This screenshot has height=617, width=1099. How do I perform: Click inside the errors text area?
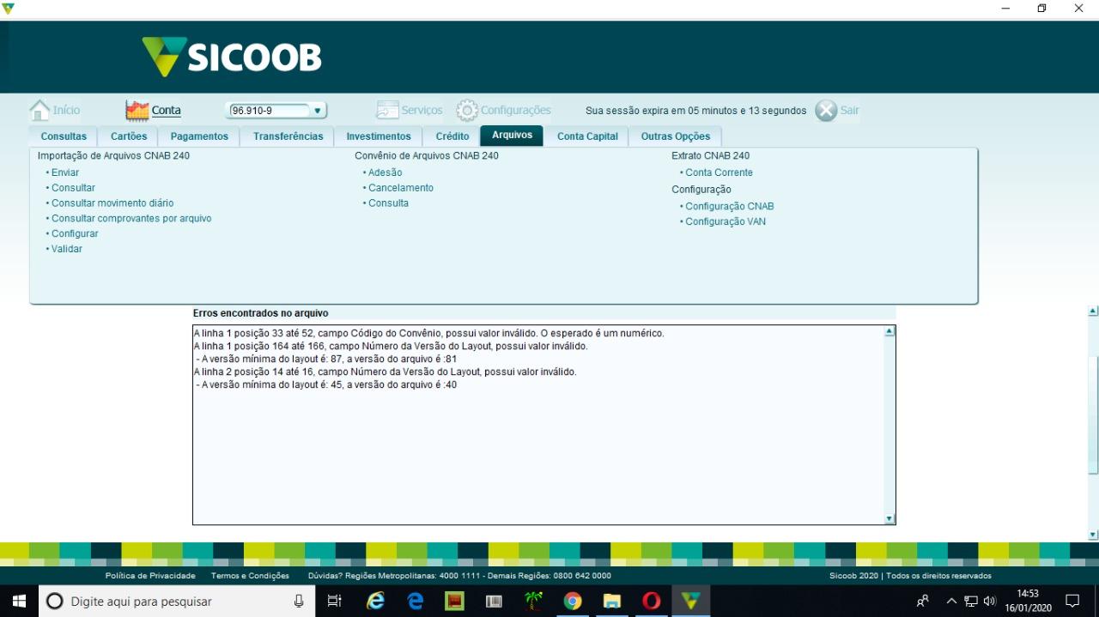coord(538,425)
